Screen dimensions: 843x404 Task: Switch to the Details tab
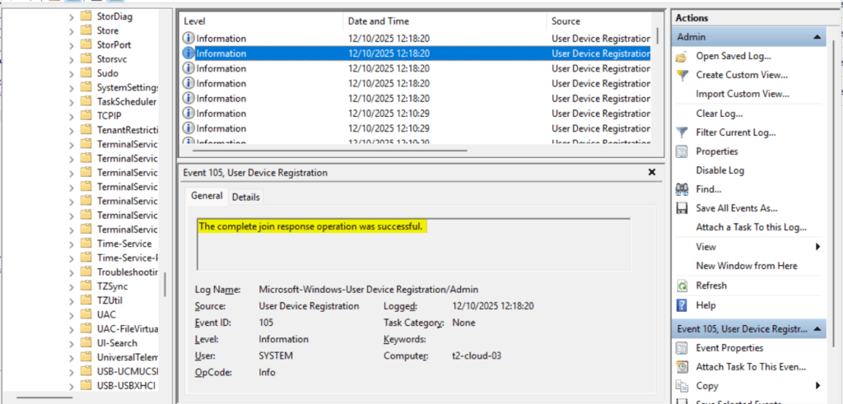[x=245, y=197]
